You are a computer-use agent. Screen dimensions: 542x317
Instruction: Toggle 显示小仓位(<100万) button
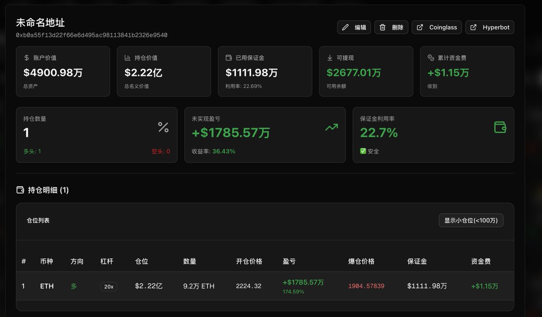(x=471, y=221)
